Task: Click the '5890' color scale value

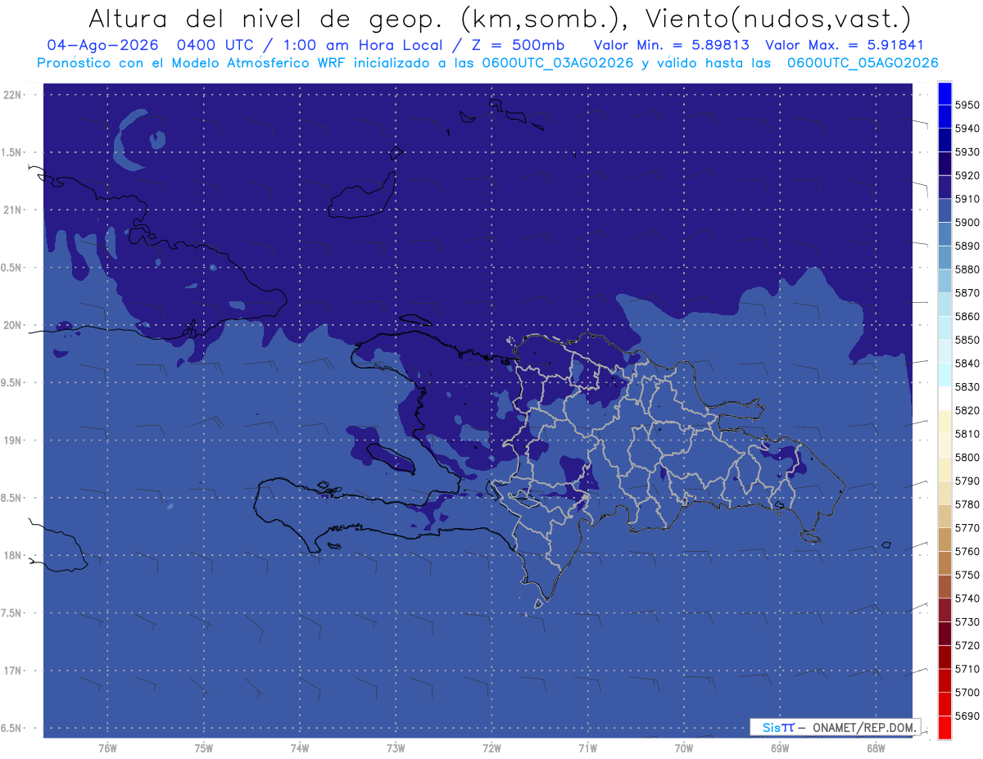Action: coord(967,246)
